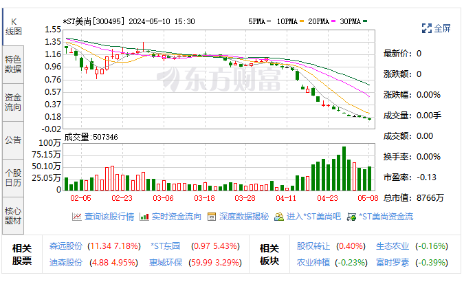Click the (0.97 5.43%) quote
This screenshot has width=464, height=282.
[x=215, y=246]
